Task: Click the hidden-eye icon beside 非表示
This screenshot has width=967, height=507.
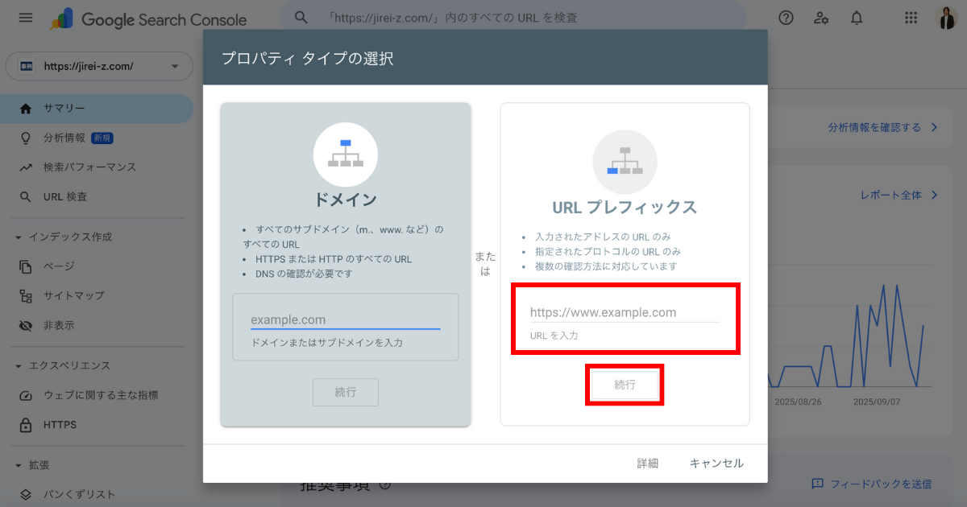Action: pos(26,325)
